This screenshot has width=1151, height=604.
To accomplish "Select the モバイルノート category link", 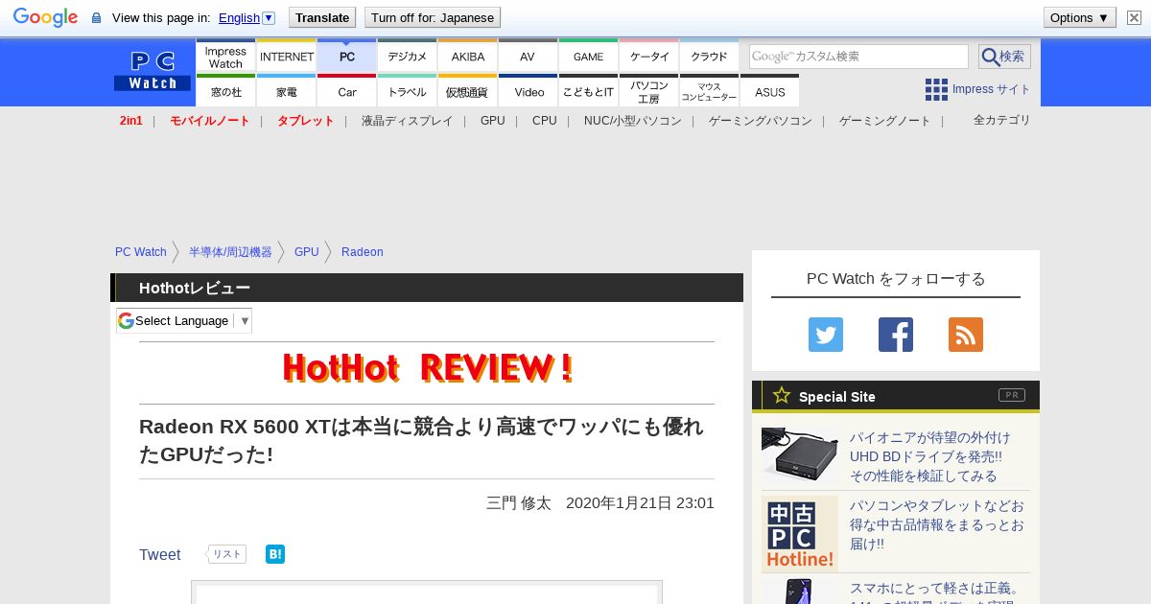I will tap(209, 121).
